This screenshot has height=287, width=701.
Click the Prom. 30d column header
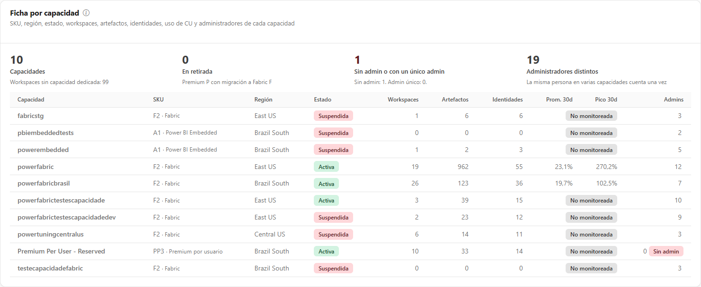(559, 100)
